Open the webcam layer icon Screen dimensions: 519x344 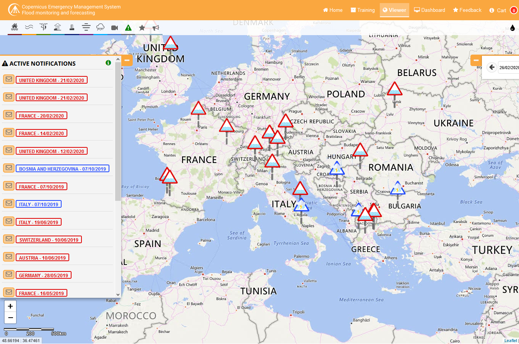point(114,27)
